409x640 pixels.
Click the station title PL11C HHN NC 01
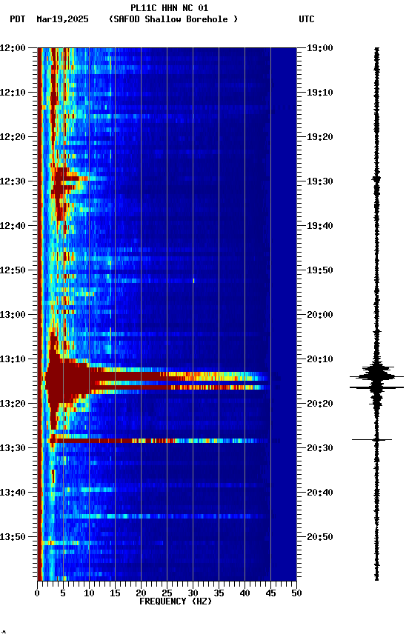(x=169, y=7)
